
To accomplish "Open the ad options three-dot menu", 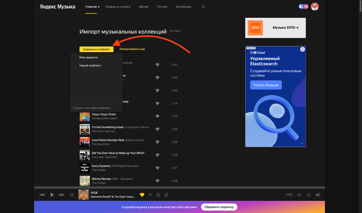I will click(302, 49).
